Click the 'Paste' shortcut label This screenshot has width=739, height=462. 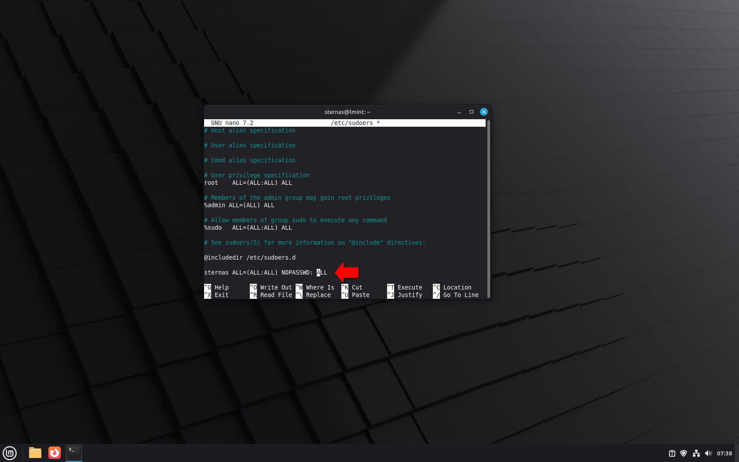pyautogui.click(x=360, y=295)
